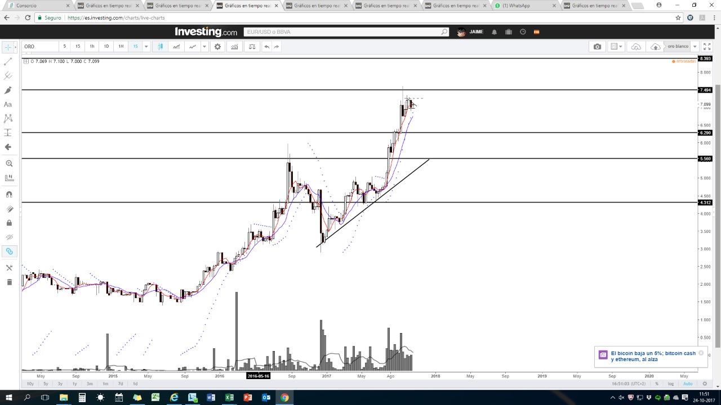Open the notifications bell
721x405 pixels.
pos(495,32)
